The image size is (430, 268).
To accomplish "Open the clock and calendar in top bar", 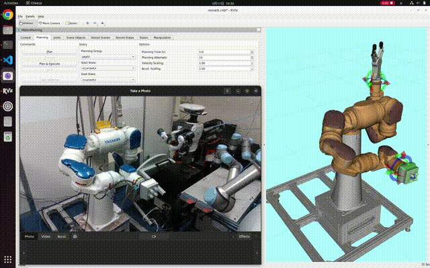I will pyautogui.click(x=223, y=3).
